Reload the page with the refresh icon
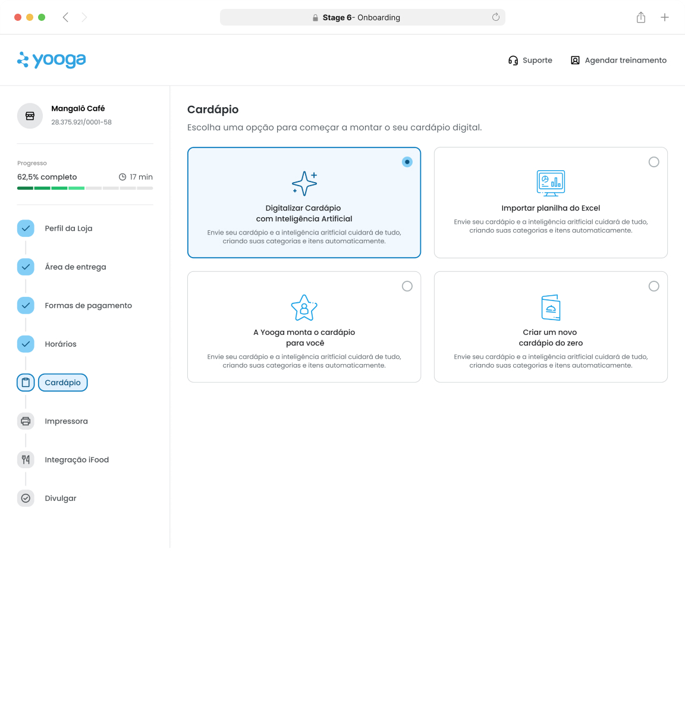This screenshot has width=685, height=708. [495, 17]
